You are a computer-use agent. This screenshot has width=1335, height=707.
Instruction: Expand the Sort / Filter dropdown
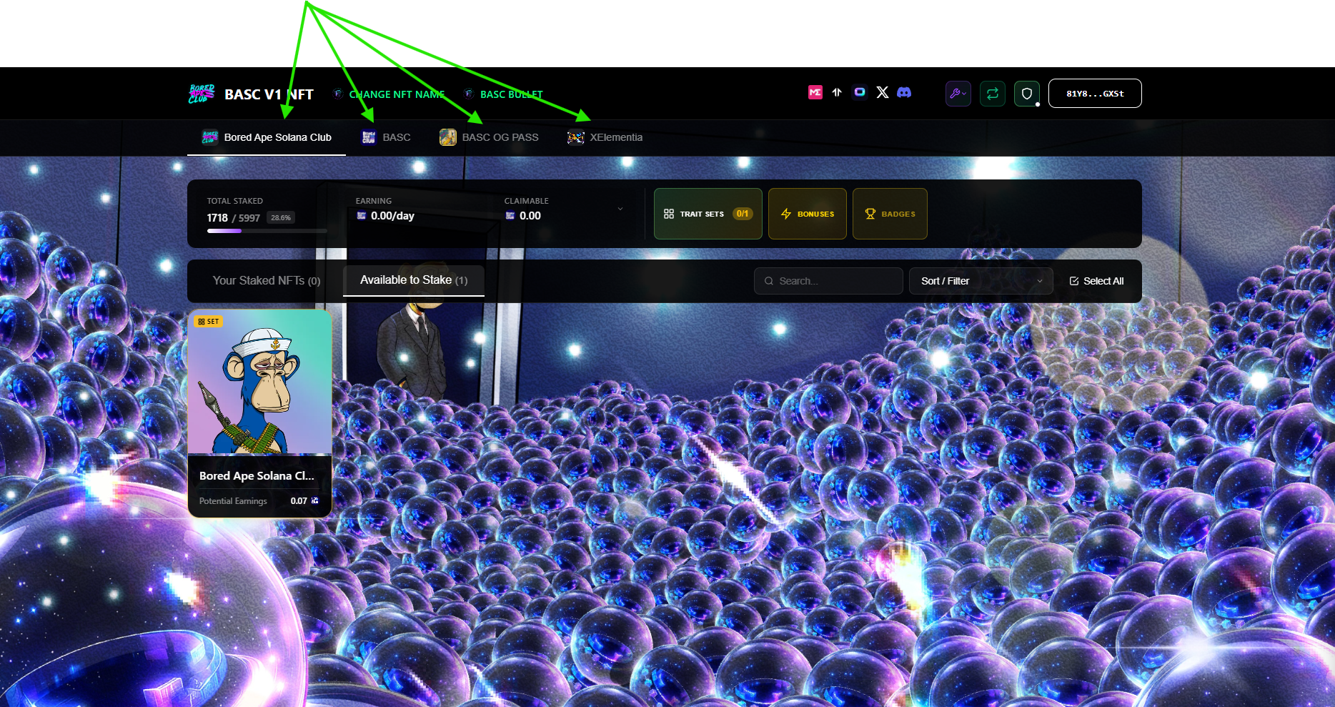tap(981, 281)
